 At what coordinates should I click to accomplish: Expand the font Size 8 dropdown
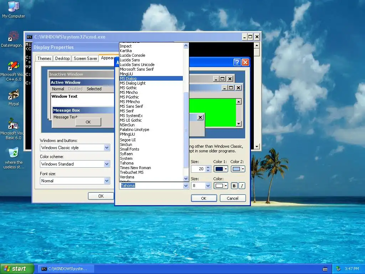[208, 186]
